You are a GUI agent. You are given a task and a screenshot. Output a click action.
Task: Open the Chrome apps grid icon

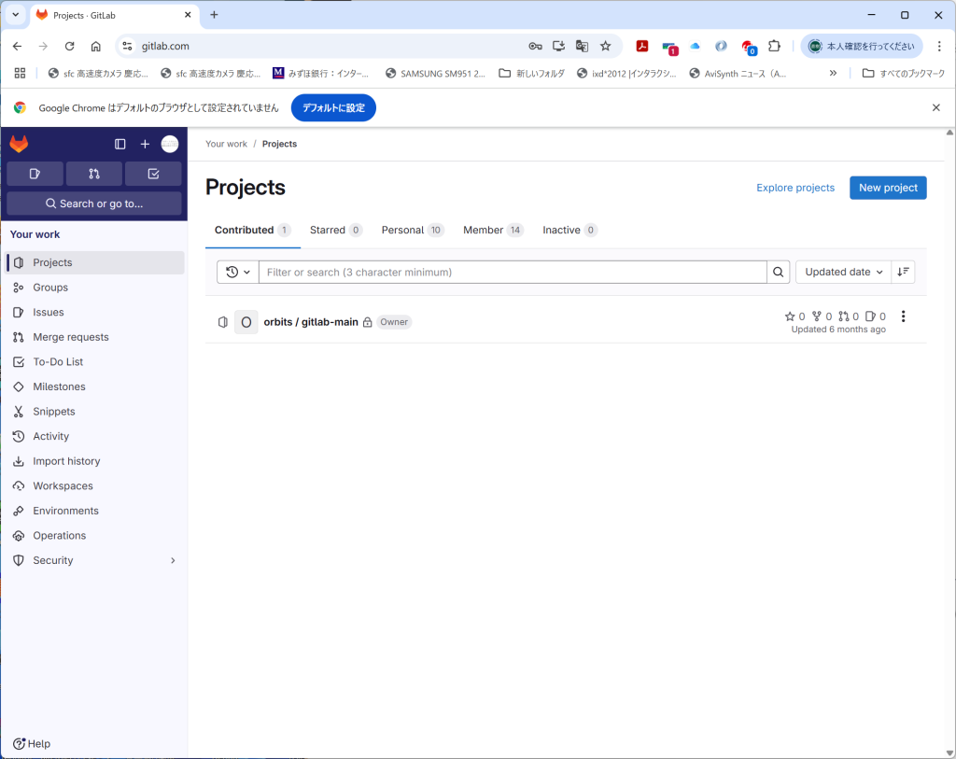(21, 73)
